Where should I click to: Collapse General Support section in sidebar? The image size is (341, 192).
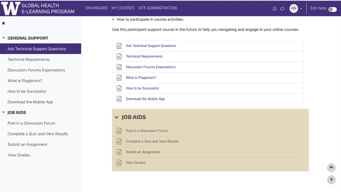click(x=4, y=38)
